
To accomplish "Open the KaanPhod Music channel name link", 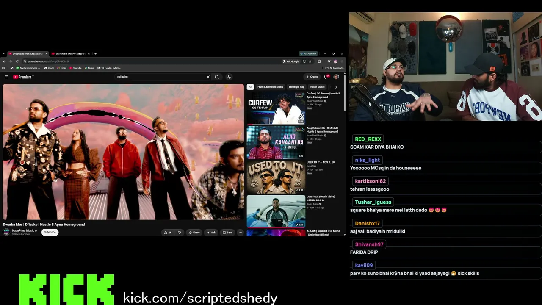I will 23,230.
